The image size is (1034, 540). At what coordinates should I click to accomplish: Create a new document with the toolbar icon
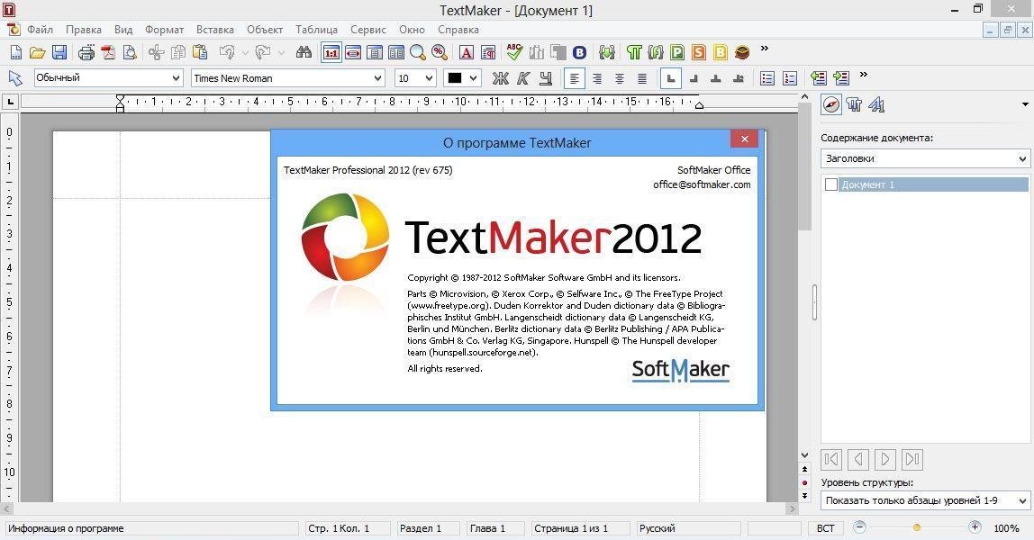[16, 52]
